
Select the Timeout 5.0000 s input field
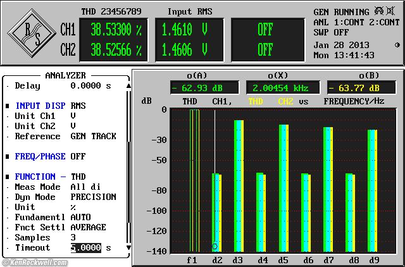(86, 248)
